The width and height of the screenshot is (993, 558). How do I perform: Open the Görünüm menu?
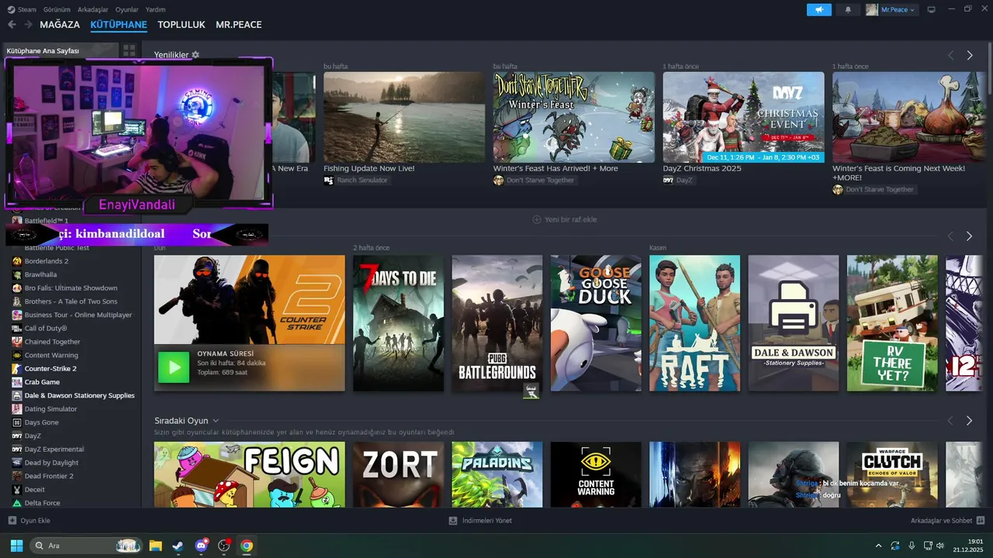click(x=57, y=10)
